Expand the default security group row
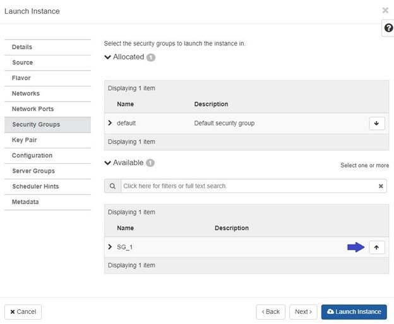The height and width of the screenshot is (324, 394). [x=110, y=123]
